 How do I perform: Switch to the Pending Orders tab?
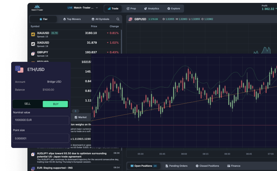(x=177, y=166)
